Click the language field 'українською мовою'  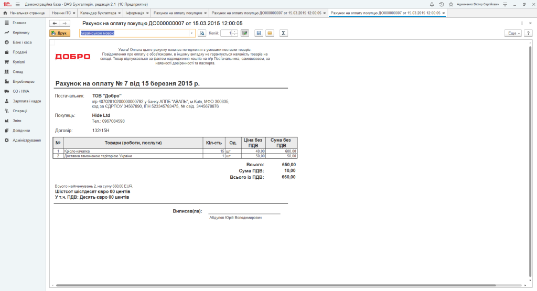134,33
